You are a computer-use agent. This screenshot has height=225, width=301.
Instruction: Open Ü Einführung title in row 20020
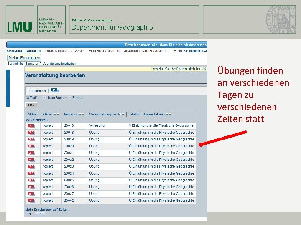161,146
